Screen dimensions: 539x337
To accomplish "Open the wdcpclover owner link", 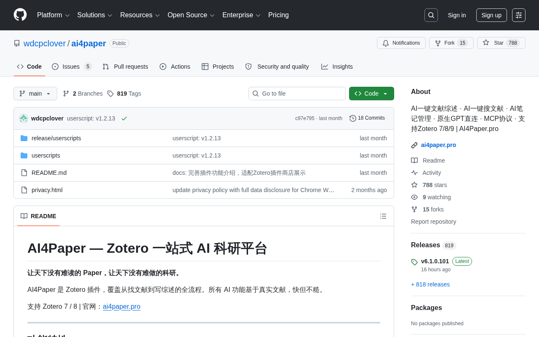I will [45, 43].
